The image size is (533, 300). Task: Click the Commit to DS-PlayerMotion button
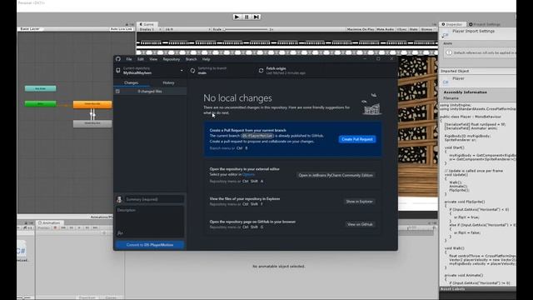pos(150,244)
